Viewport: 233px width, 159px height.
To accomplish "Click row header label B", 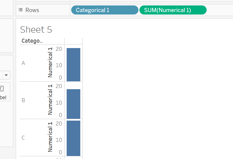I will click(x=23, y=100).
